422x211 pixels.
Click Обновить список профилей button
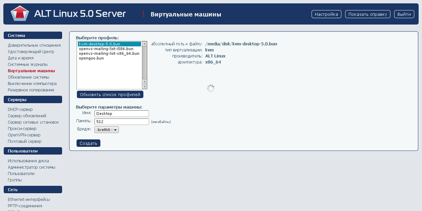110,94
